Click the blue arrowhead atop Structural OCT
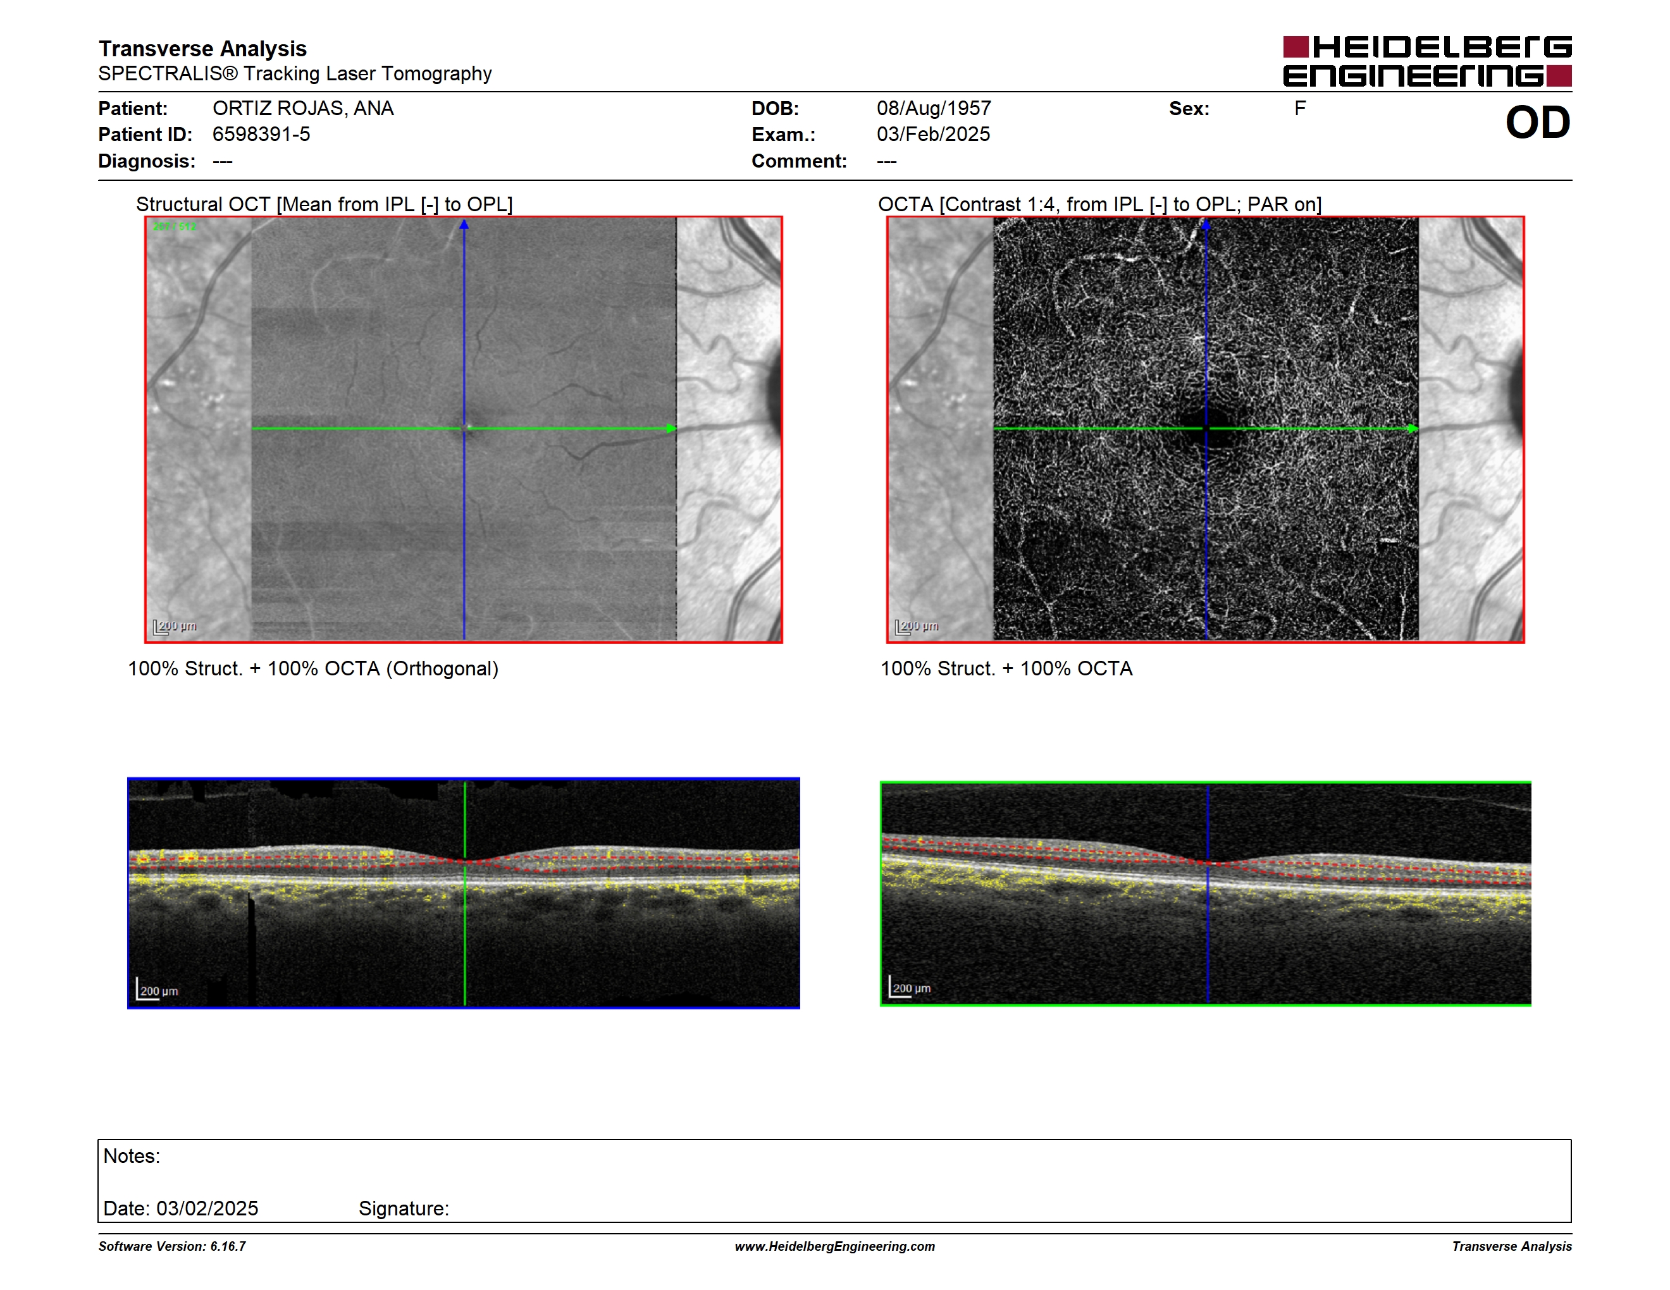Screen dimensions: 1670x1290 coord(464,224)
